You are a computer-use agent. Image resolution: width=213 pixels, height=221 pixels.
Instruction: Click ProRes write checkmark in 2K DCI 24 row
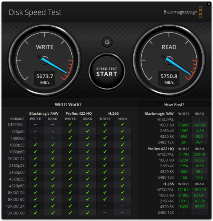pos(70,158)
